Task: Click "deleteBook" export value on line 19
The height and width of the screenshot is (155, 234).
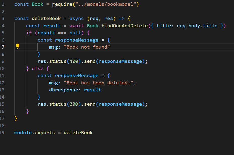Action: [x=78, y=132]
